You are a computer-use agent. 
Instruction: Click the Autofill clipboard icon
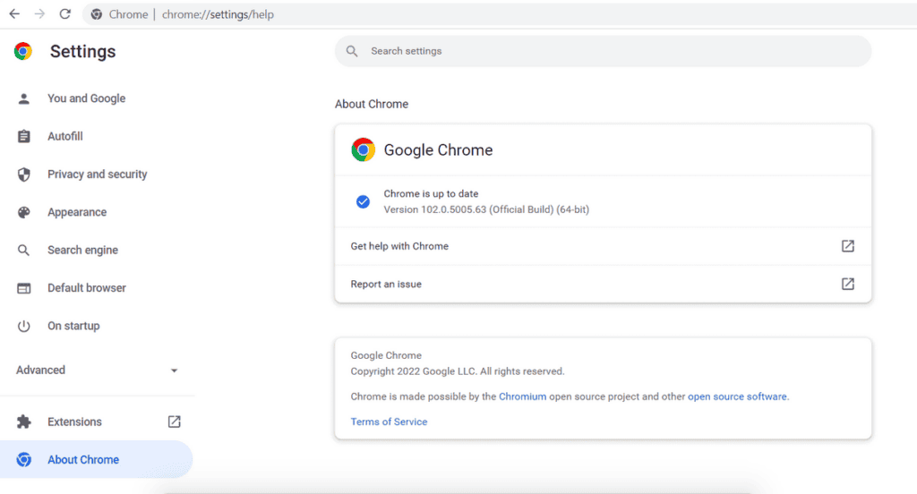point(23,136)
